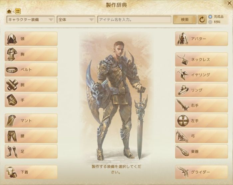Screen dimensions: 233x185
Task: Click the home icon in breadcrumb
Action: click(x=9, y=11)
